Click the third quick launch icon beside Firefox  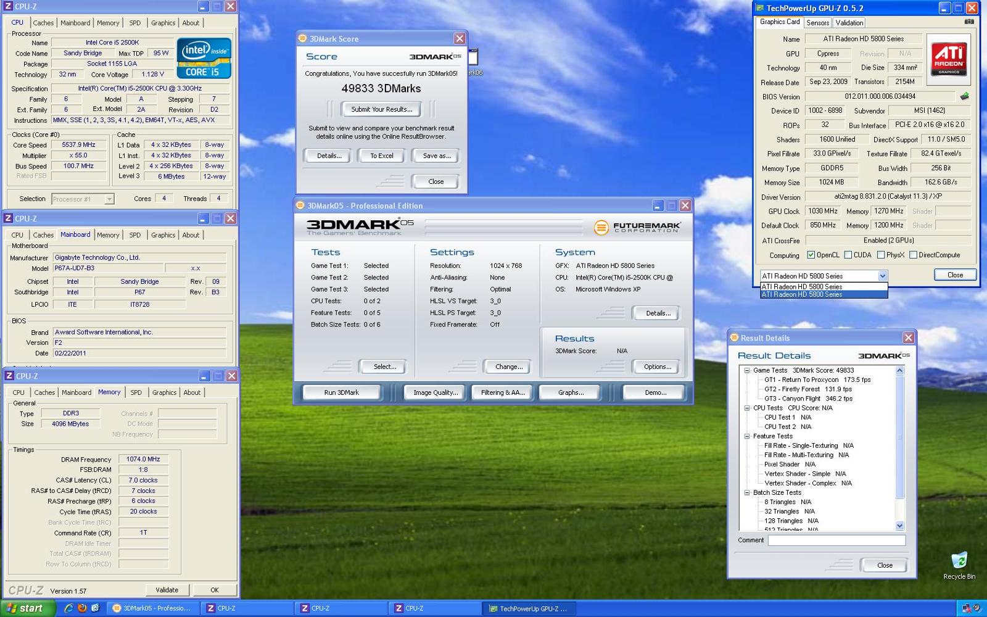tap(95, 608)
